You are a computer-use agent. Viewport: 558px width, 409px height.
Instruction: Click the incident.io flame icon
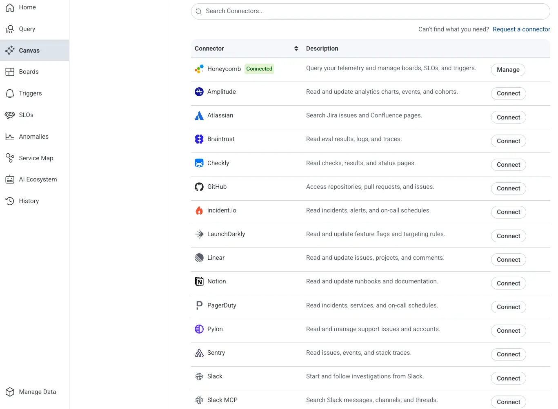pyautogui.click(x=199, y=210)
